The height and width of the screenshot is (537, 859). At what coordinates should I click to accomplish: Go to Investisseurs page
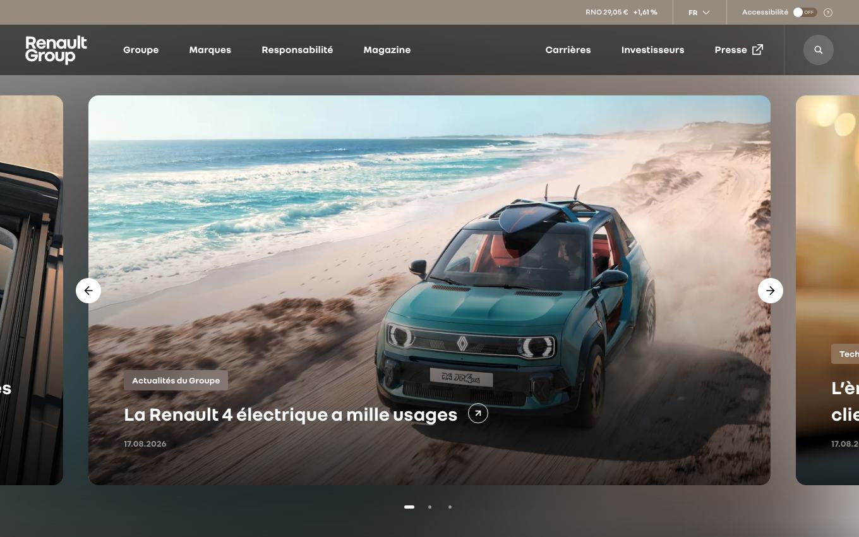pyautogui.click(x=652, y=50)
